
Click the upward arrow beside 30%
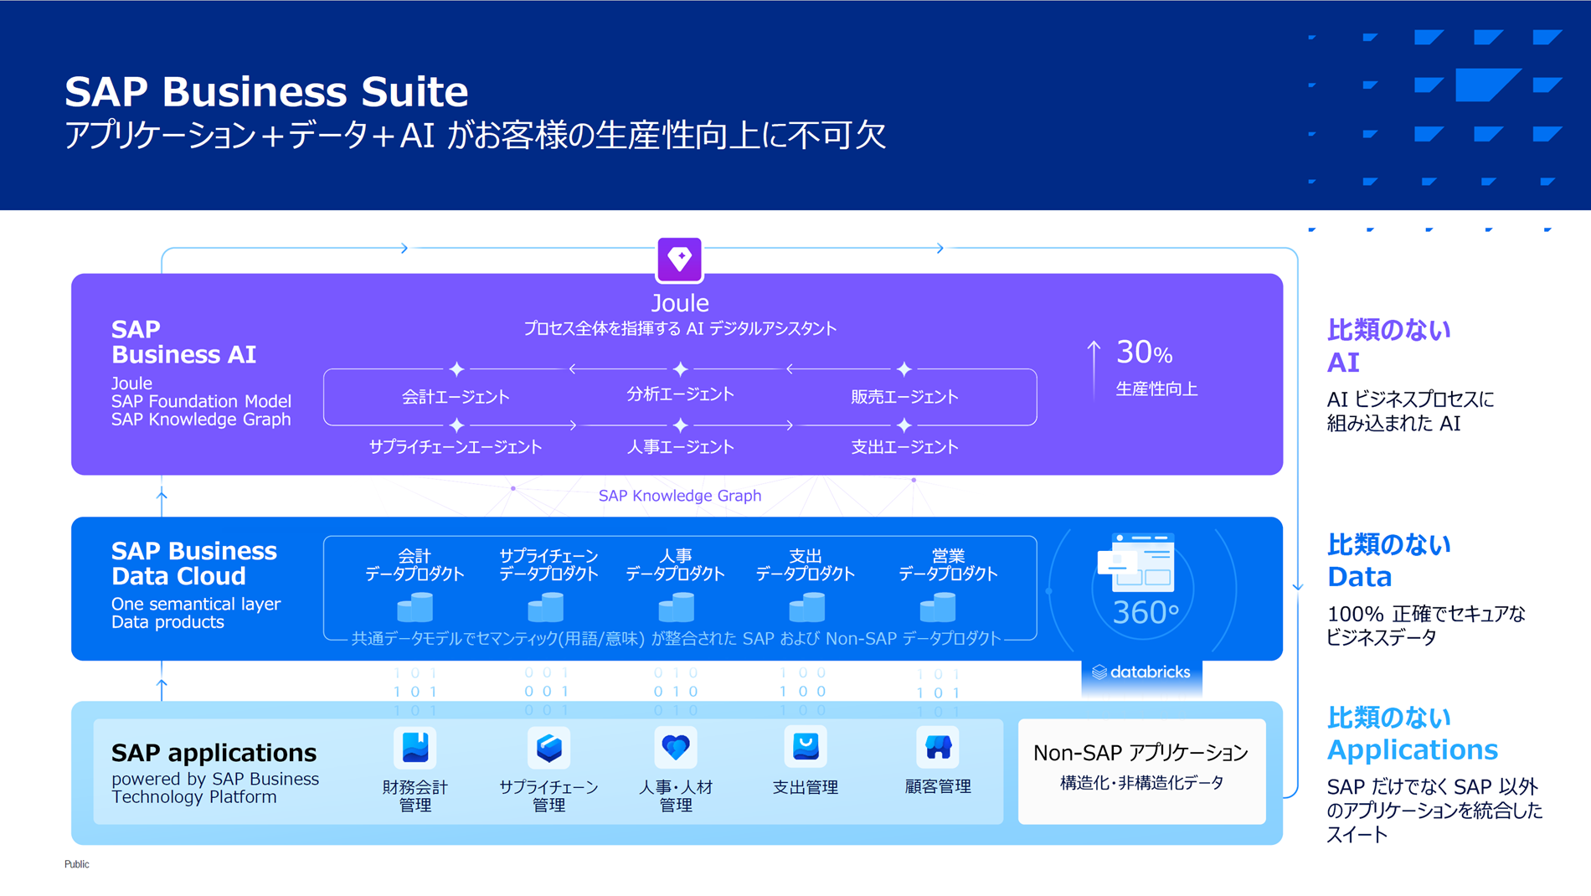pyautogui.click(x=1094, y=369)
